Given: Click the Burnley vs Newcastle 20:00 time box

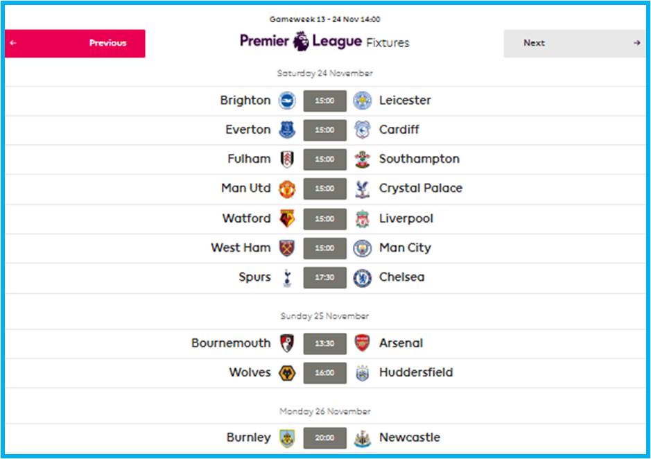Looking at the screenshot, I should point(324,438).
